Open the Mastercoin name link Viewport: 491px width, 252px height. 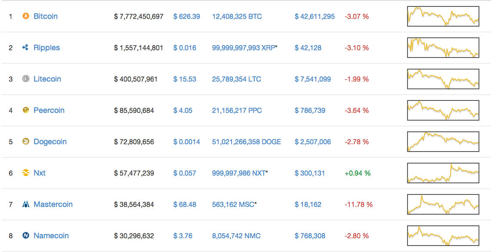(53, 204)
